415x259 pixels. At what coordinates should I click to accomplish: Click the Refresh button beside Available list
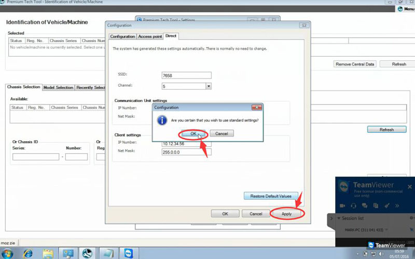pyautogui.click(x=386, y=130)
